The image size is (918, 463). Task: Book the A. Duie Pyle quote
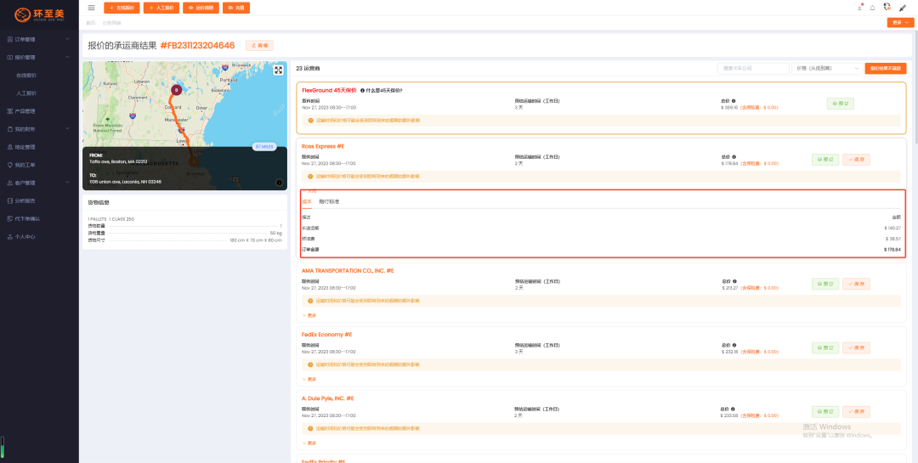(825, 411)
